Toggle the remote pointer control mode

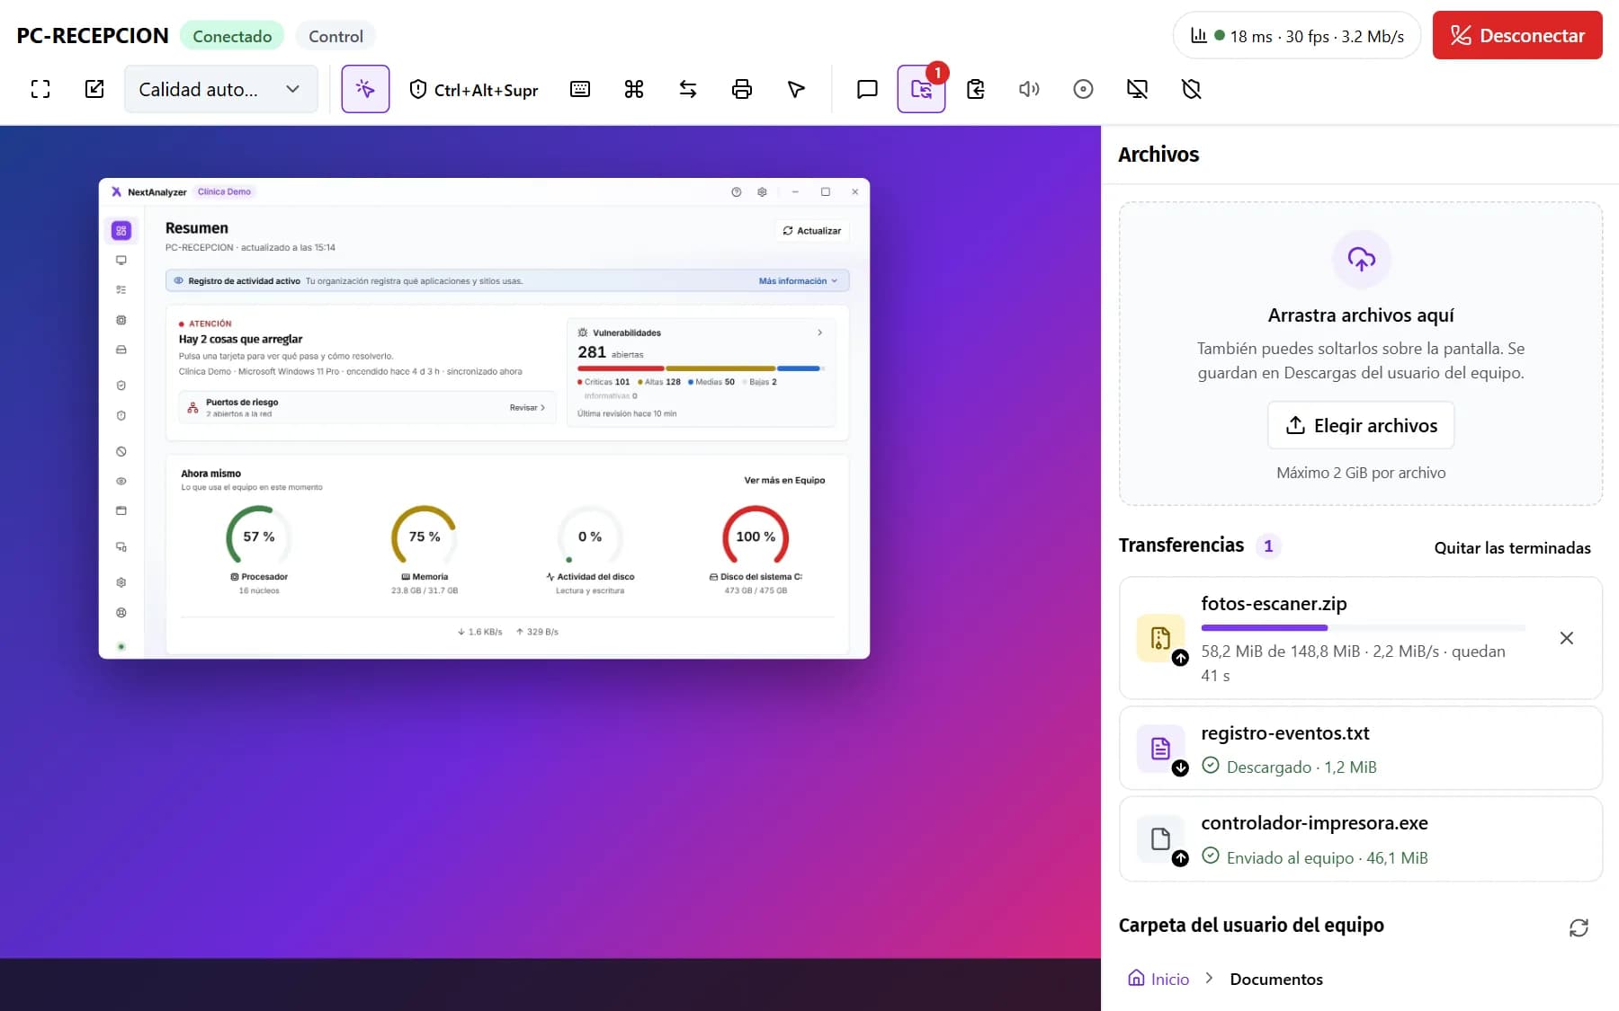pos(365,89)
